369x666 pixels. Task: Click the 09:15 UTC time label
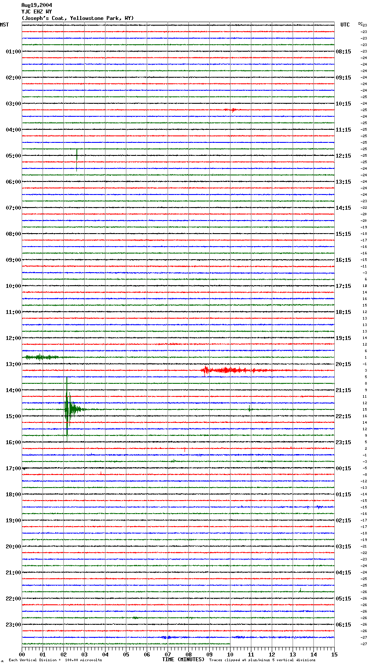pyautogui.click(x=343, y=78)
